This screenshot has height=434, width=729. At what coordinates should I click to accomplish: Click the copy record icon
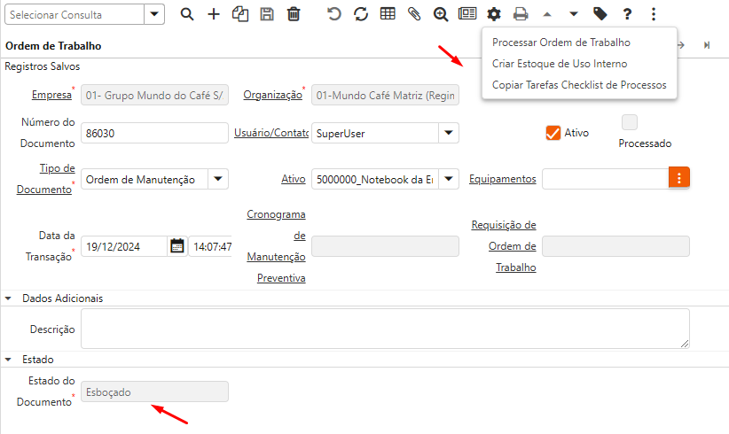pyautogui.click(x=239, y=14)
